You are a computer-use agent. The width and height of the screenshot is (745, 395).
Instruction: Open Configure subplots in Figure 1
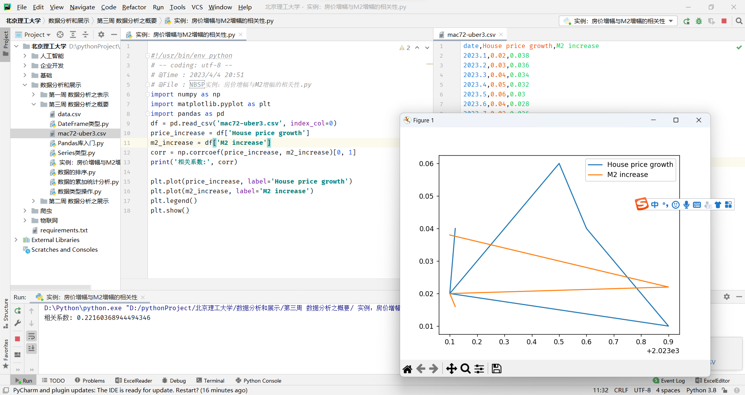[480, 369]
